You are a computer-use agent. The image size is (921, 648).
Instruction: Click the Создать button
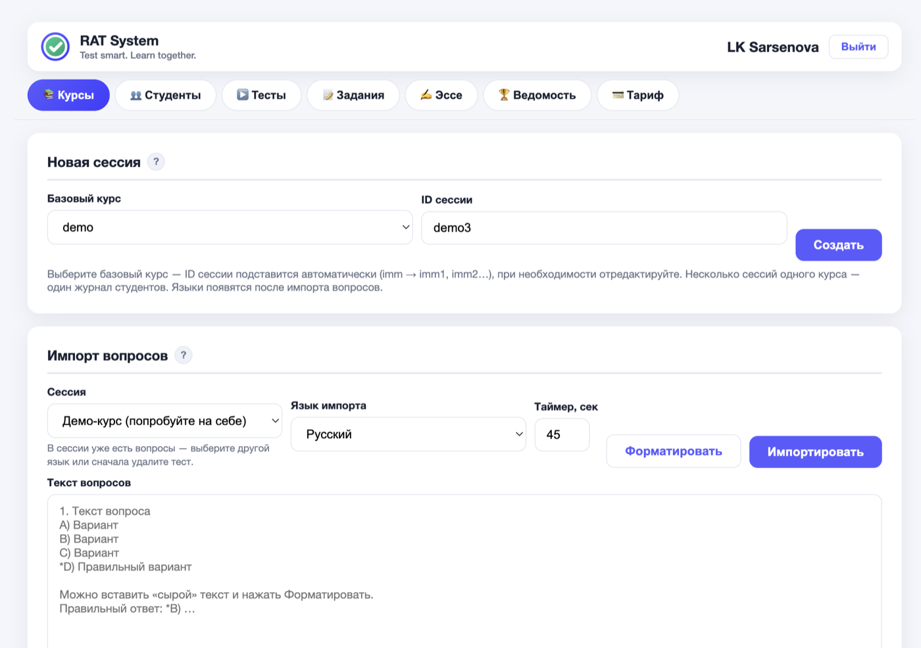839,245
